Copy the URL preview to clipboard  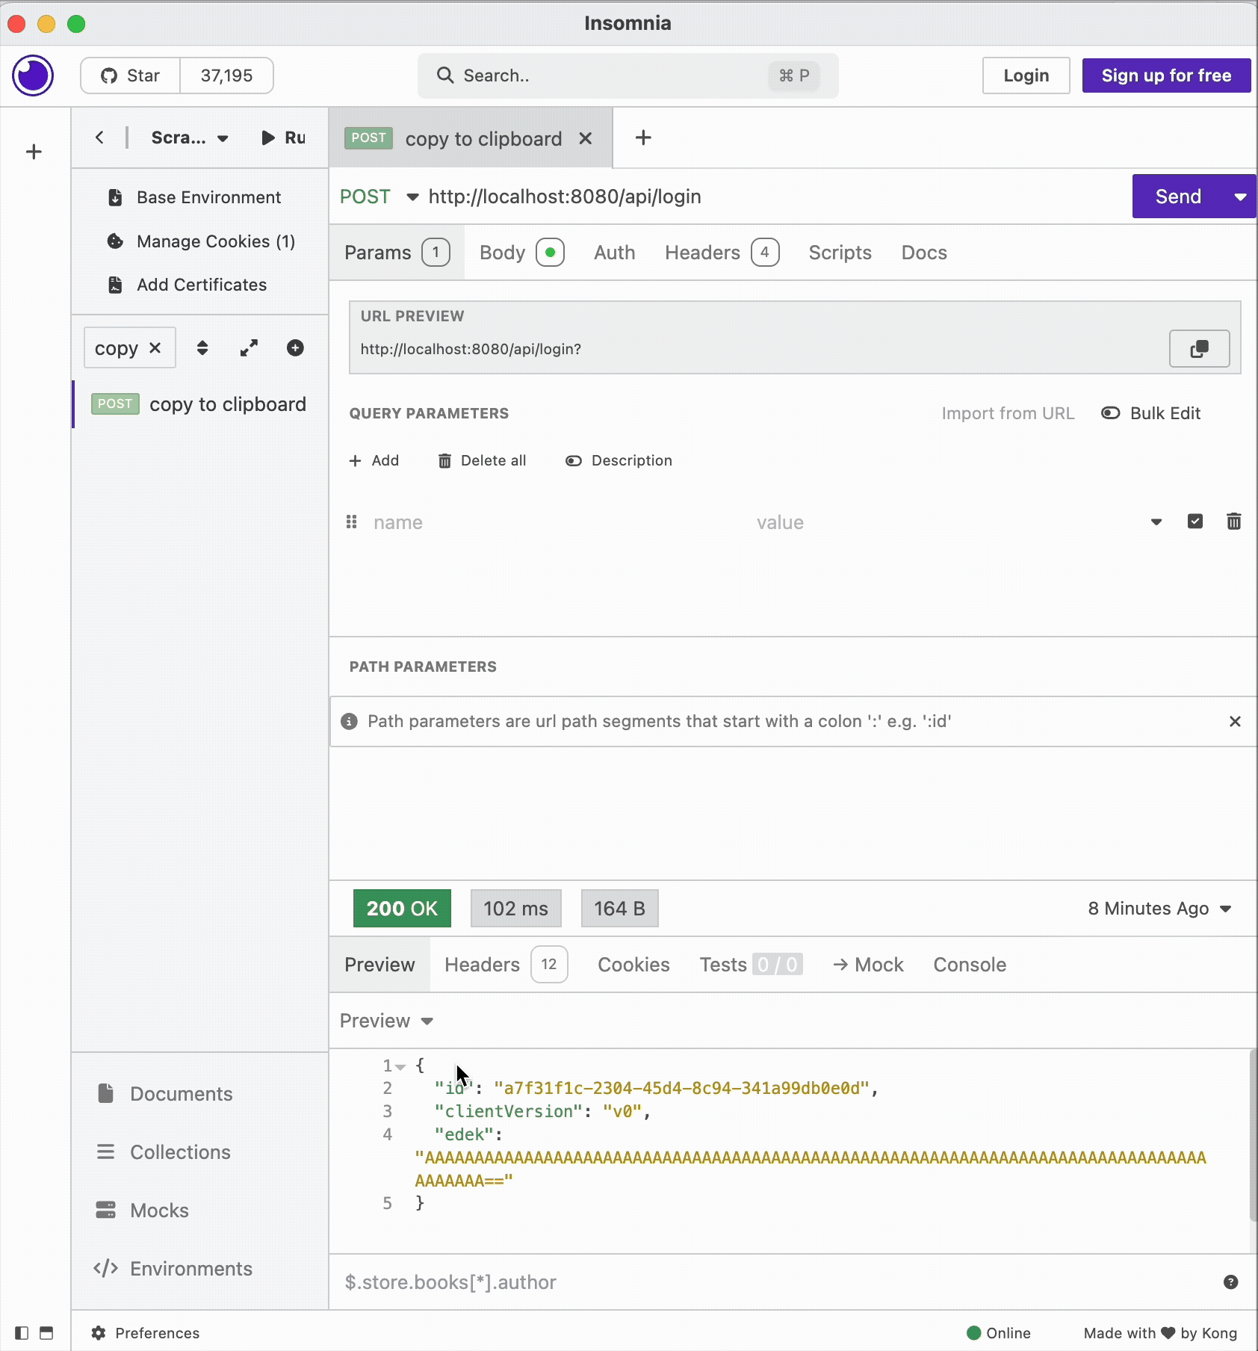click(1199, 349)
